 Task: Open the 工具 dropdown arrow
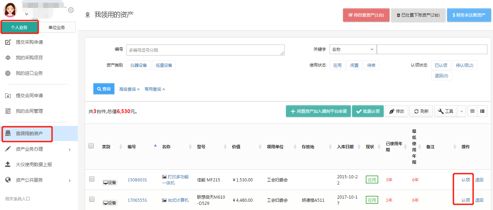[462, 111]
